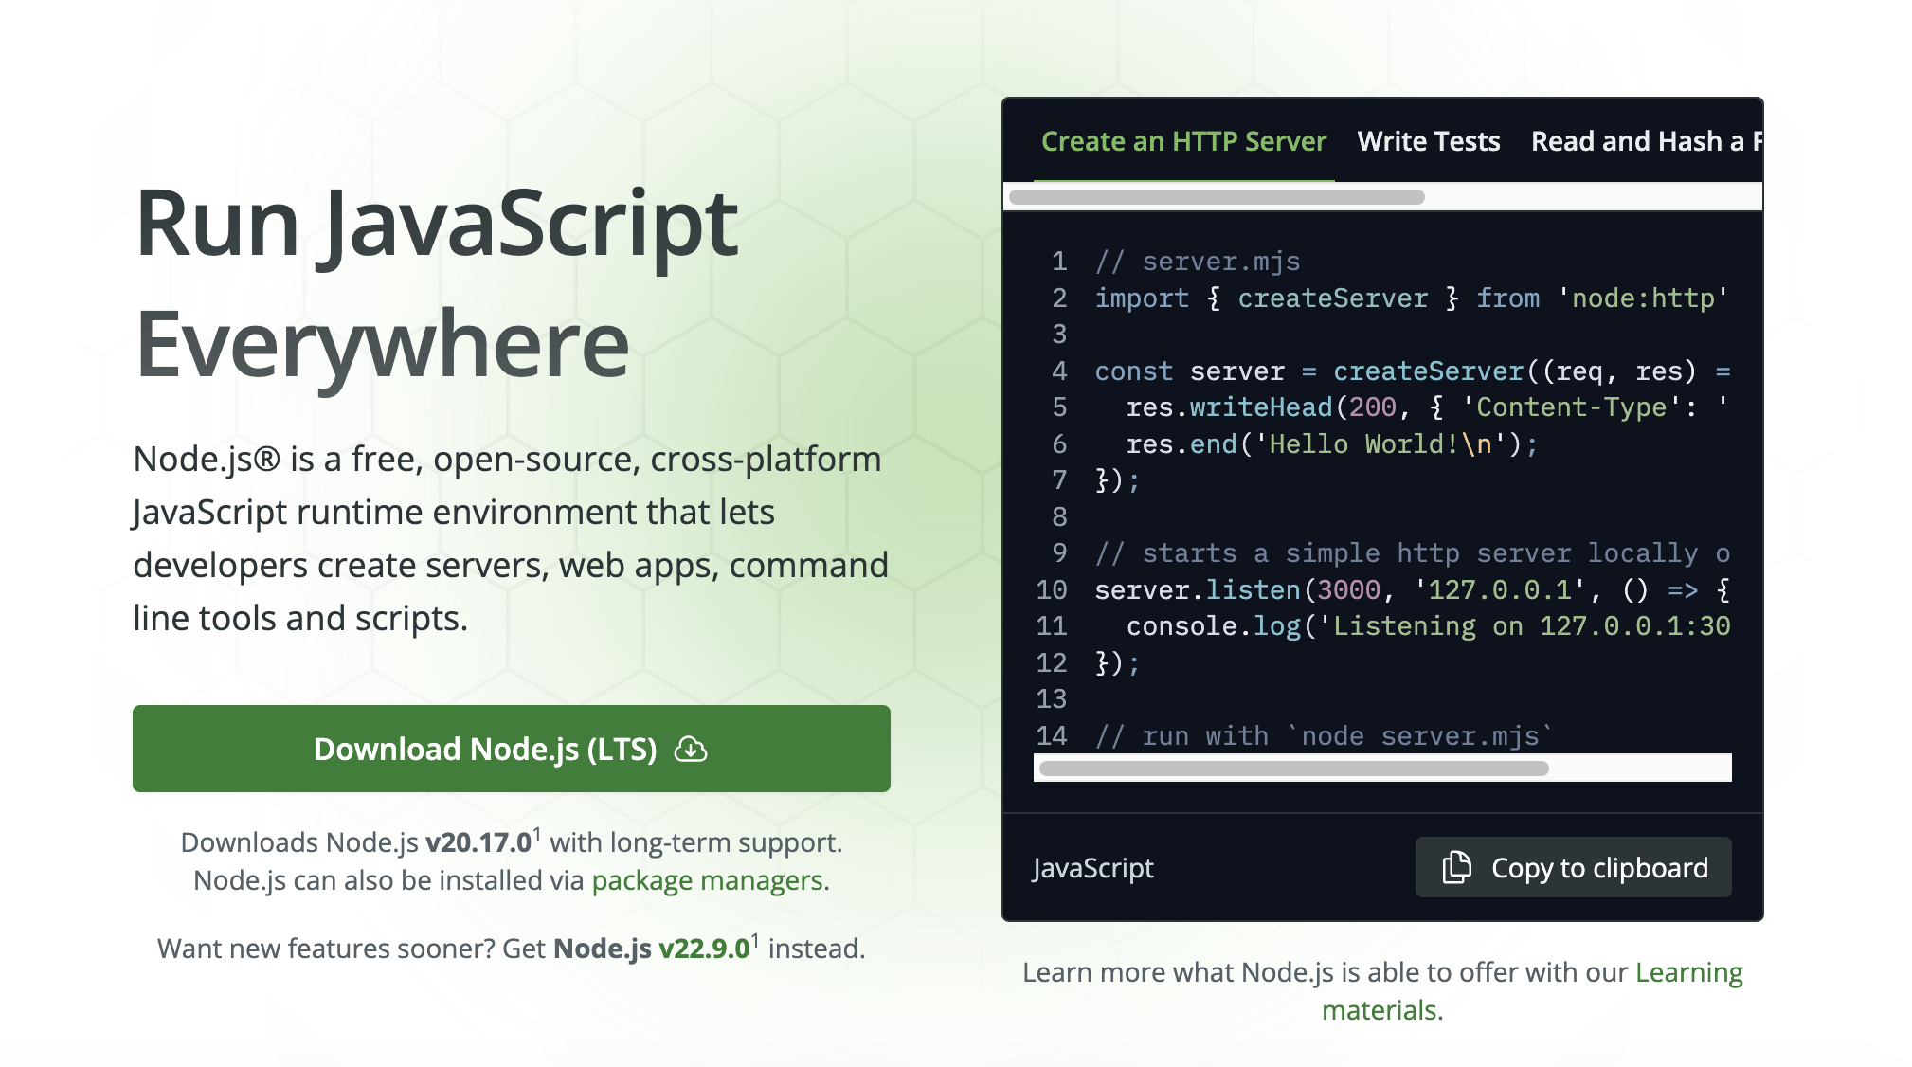Viewport: 1912px width, 1067px height.
Task: Select the Create an HTTP Server tab
Action: point(1183,141)
